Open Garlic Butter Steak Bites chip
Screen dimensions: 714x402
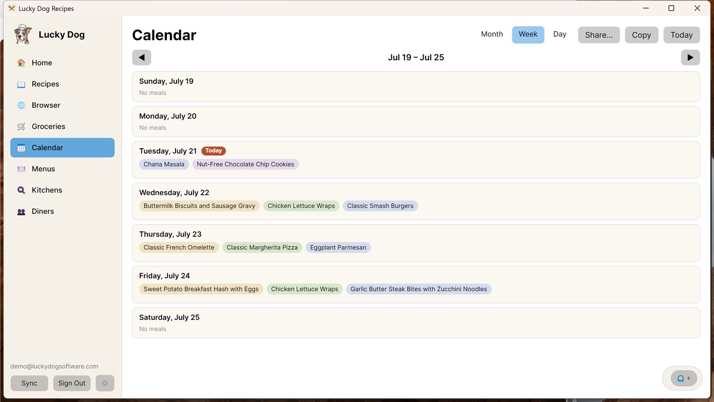418,289
